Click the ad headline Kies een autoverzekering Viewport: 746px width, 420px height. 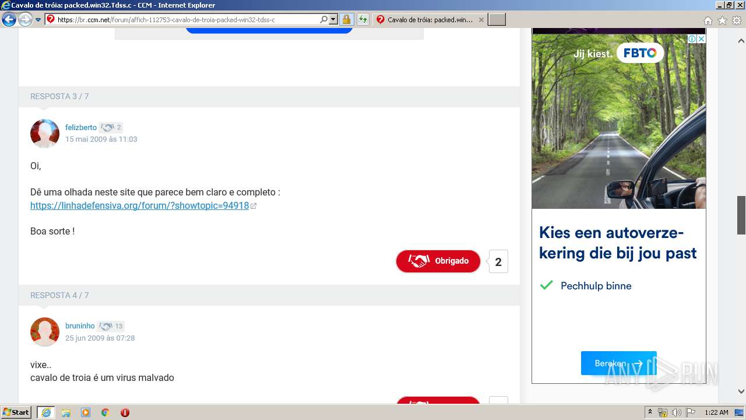click(x=618, y=243)
